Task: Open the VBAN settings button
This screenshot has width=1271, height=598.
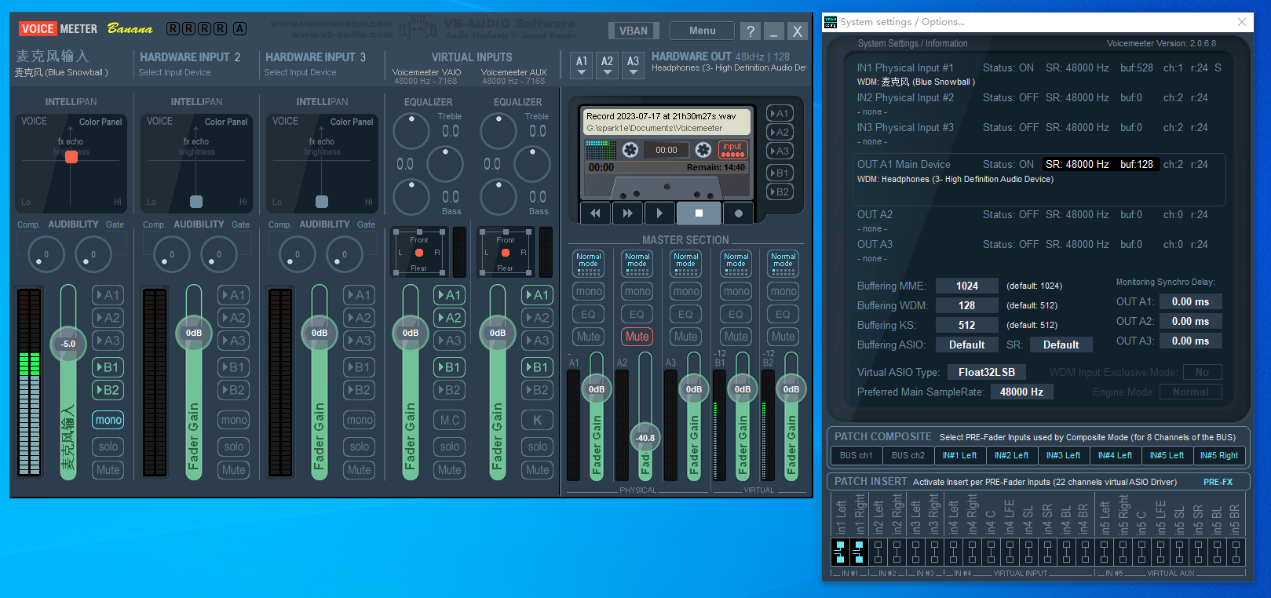Action: click(x=634, y=31)
